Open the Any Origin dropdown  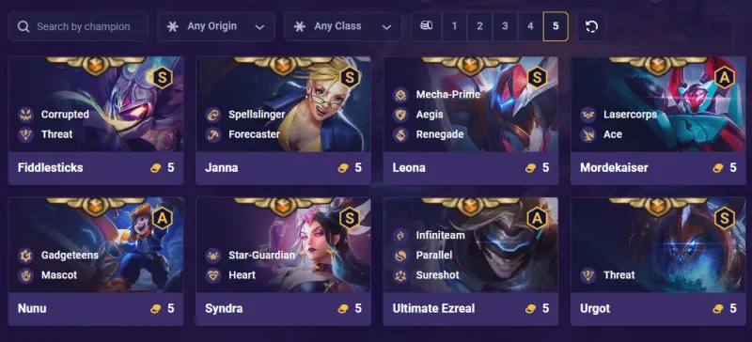[x=216, y=26]
